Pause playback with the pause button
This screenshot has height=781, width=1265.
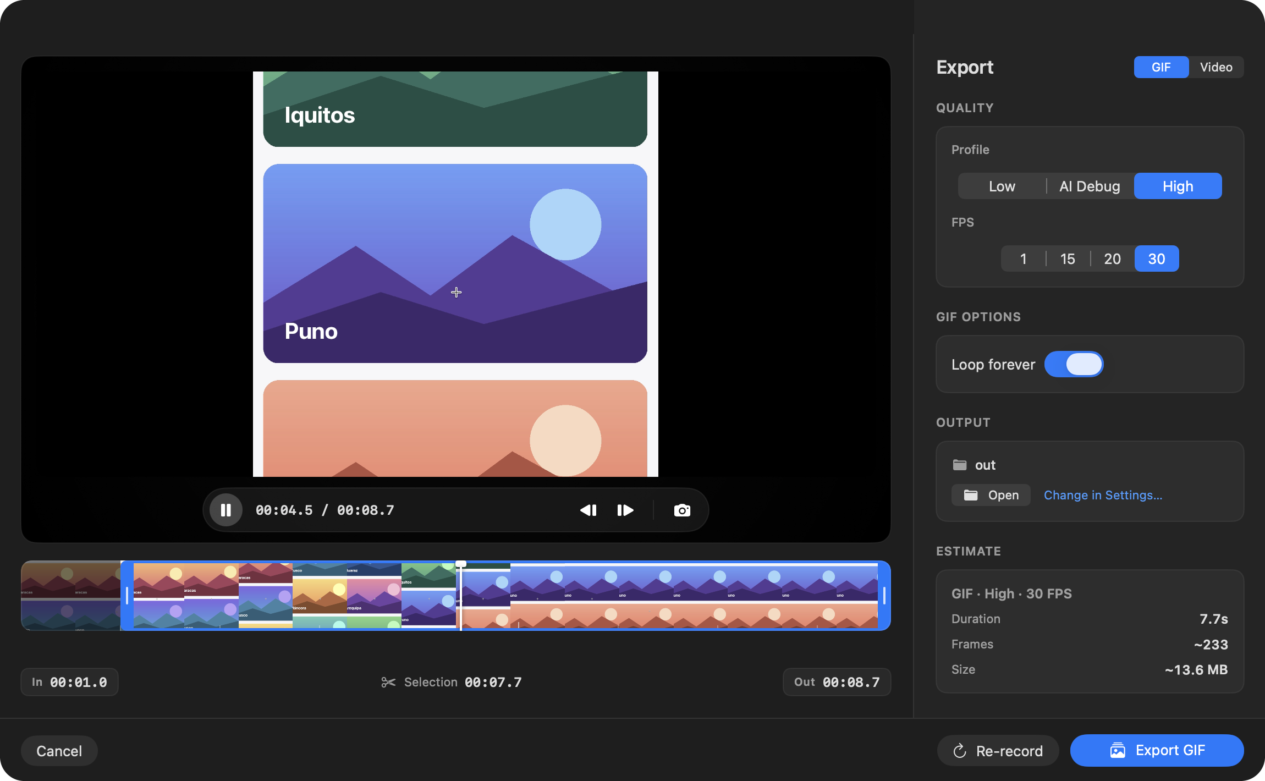coord(226,510)
